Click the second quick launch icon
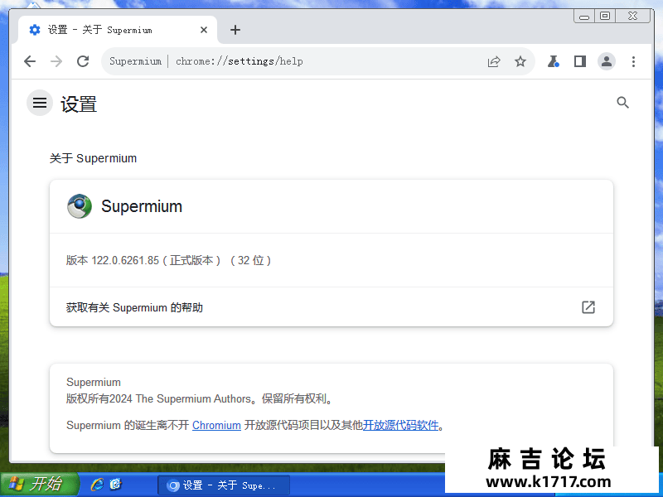 click(x=115, y=485)
